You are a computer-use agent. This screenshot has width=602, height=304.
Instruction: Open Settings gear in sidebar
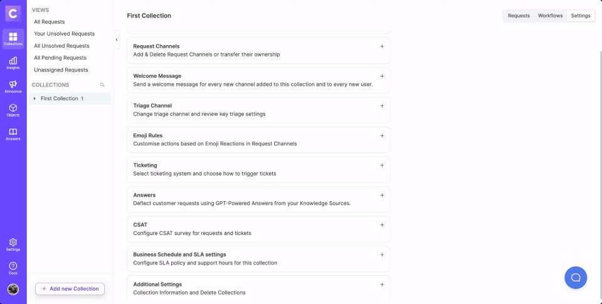13,244
